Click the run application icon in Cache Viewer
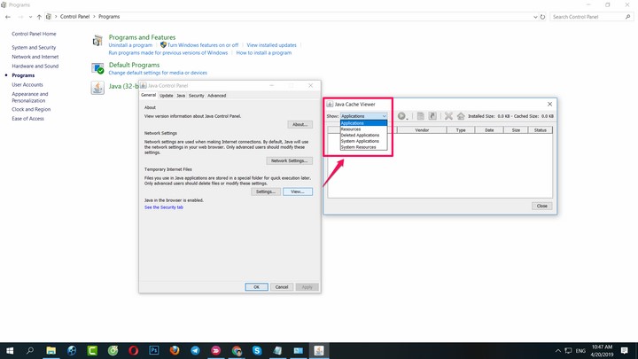Viewport: 638px width, 359px height. [401, 116]
